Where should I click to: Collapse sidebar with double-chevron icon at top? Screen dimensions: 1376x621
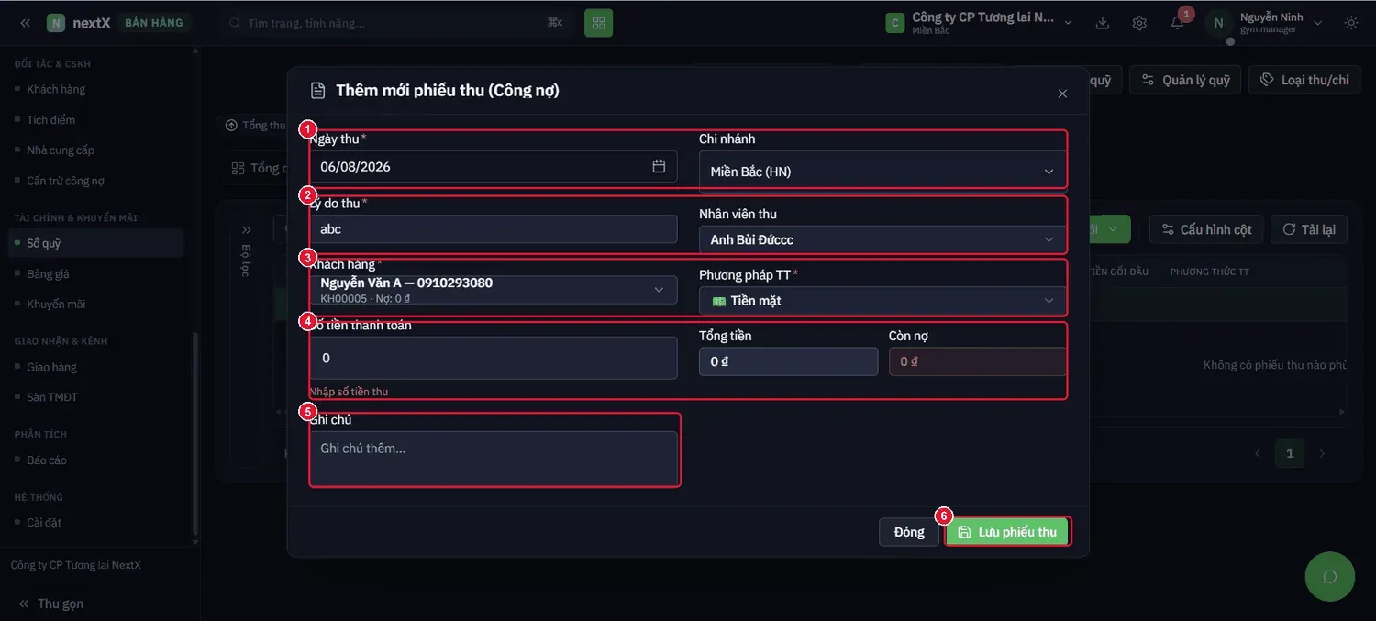25,23
